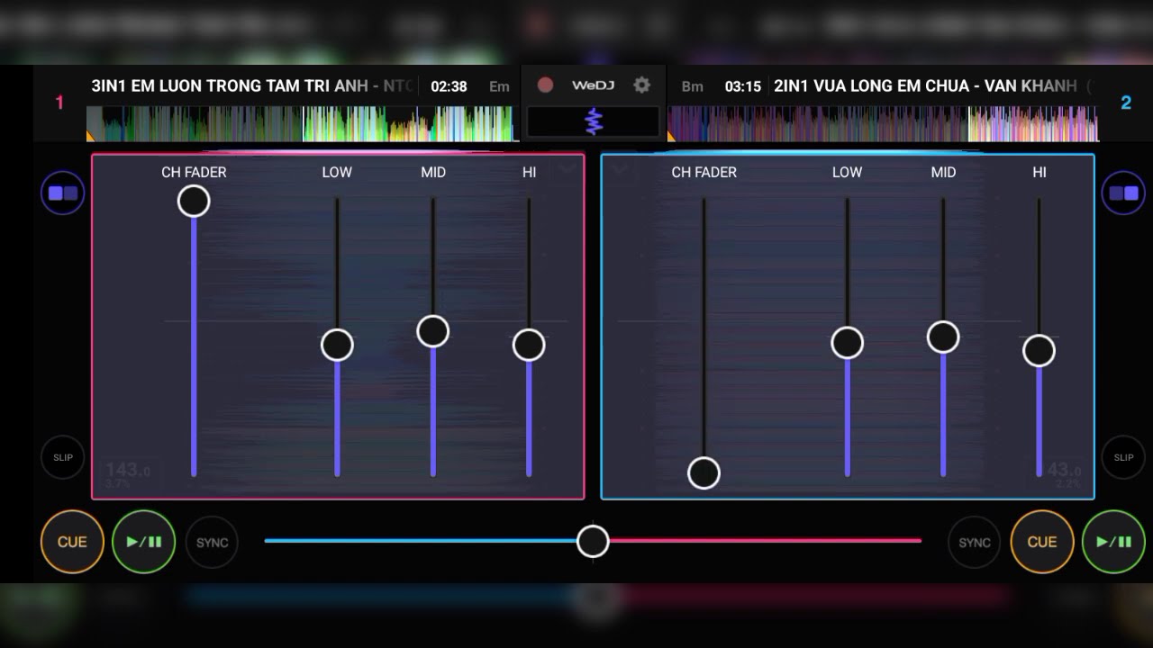Click deck 2 HI label

[x=1039, y=172]
